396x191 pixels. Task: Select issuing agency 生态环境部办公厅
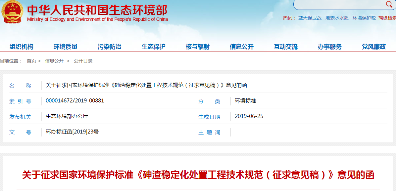coord(67,116)
